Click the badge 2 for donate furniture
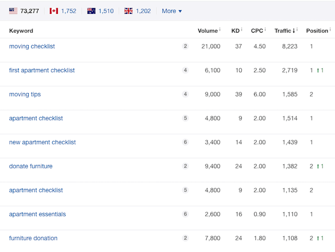The image size is (335, 252). 185,166
